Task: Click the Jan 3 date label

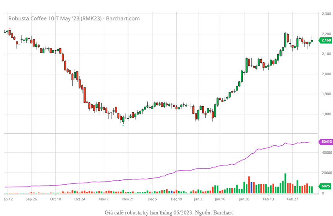Action: (x=198, y=199)
